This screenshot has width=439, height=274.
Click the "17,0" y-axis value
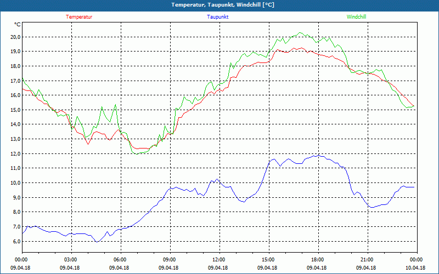[x=15, y=81]
